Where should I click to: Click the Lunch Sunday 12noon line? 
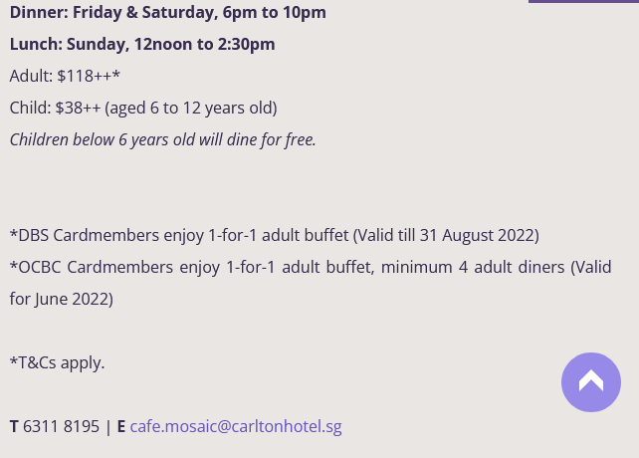pos(142,44)
